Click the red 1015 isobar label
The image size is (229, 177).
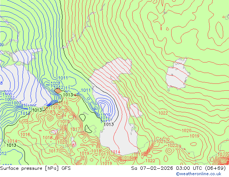(x=24, y=122)
